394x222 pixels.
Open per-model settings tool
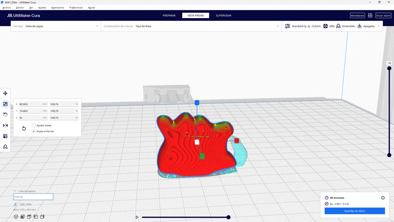5,136
